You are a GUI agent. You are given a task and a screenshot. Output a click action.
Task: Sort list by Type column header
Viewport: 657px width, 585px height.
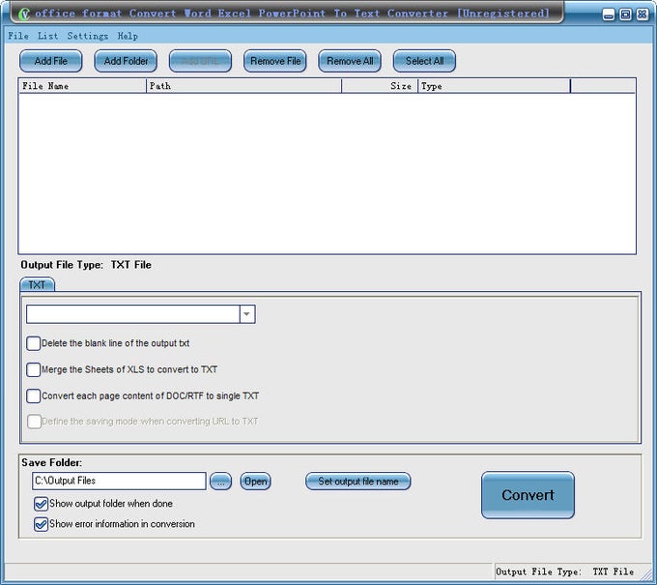[x=494, y=86]
